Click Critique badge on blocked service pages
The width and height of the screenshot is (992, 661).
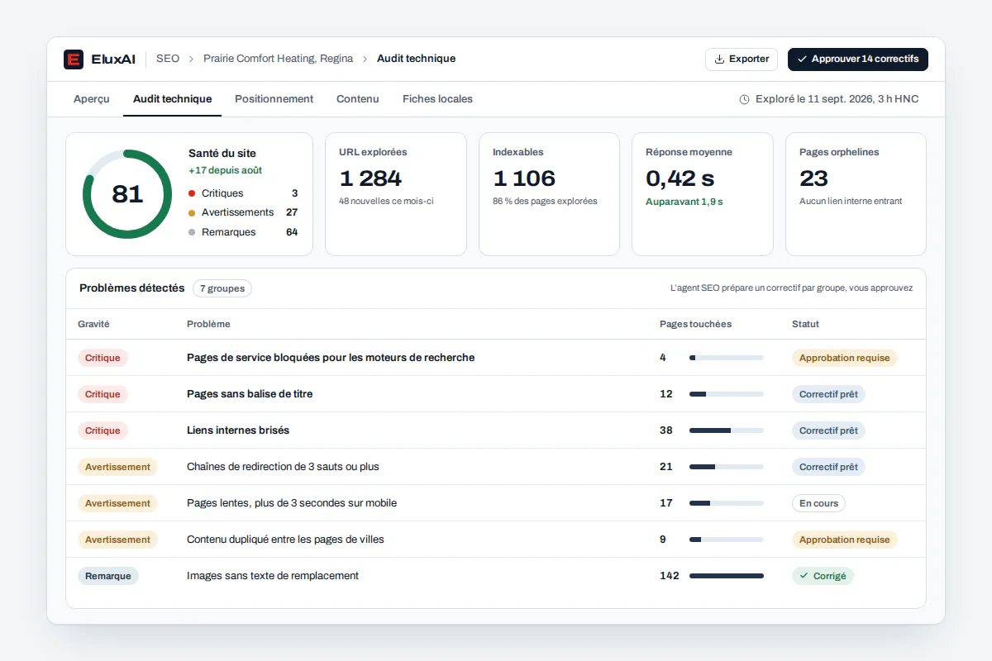pos(103,358)
